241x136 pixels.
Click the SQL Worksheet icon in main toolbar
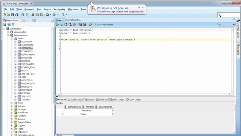point(63,15)
